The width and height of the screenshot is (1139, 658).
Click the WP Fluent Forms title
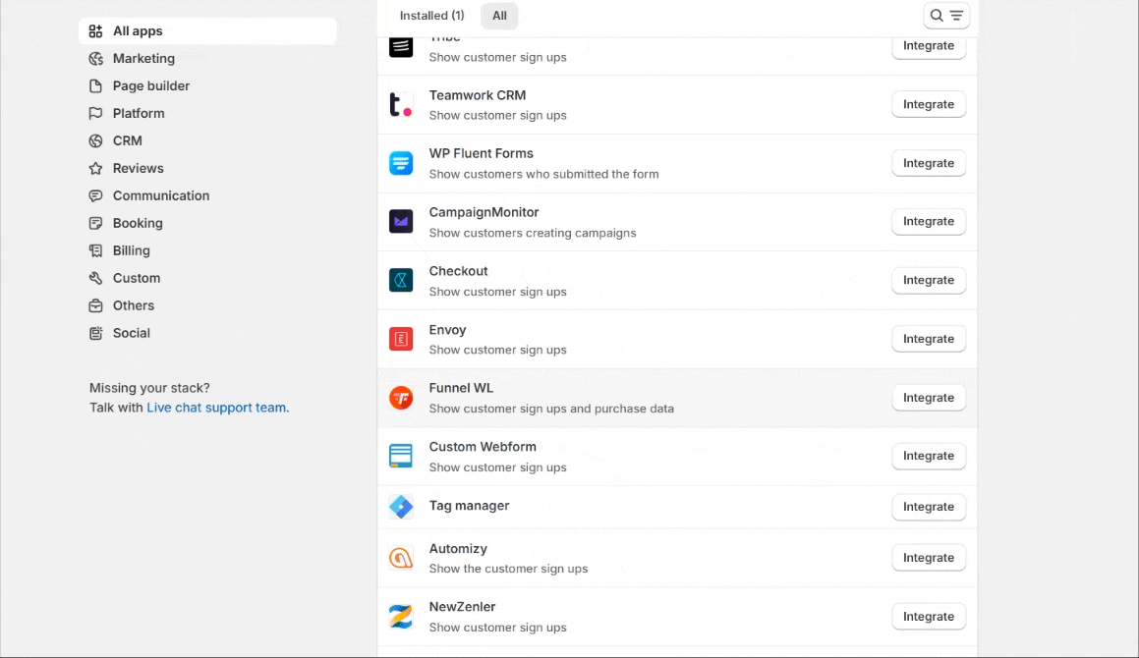click(x=481, y=154)
